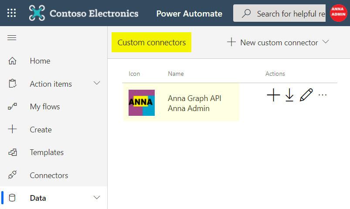The height and width of the screenshot is (209, 350).
Task: Open the Anna Graph API connector name
Action: point(194,98)
